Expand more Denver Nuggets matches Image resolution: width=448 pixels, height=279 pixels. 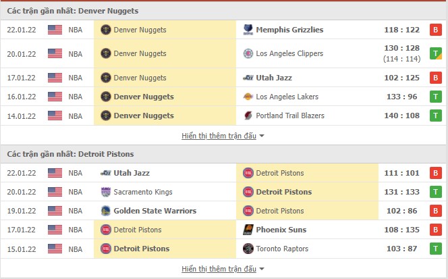(223, 136)
